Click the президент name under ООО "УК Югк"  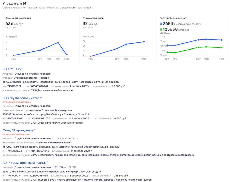(x=32, y=78)
